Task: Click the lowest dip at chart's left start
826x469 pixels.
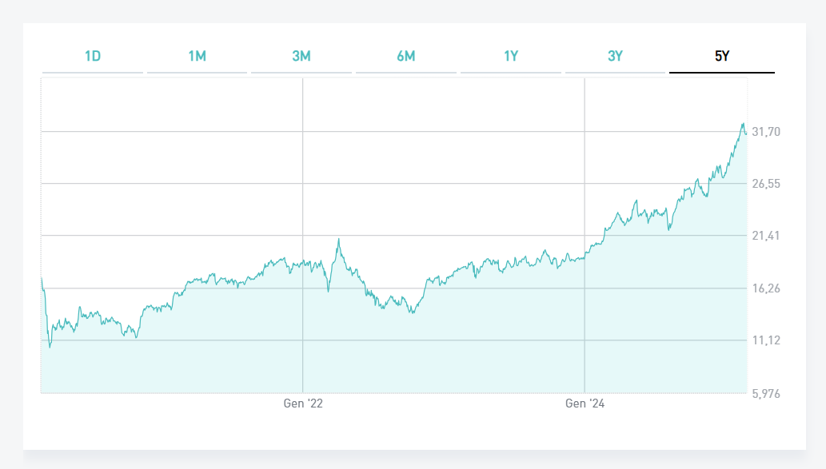Action: click(x=50, y=347)
